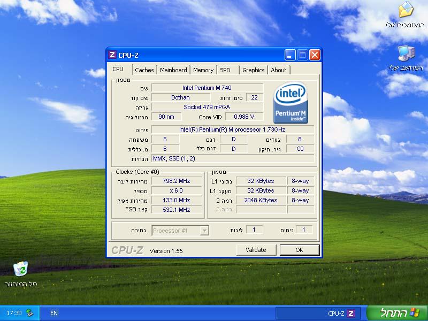Viewport: 428px width, 321px height.
Task: Click the Validate button
Action: tap(256, 250)
